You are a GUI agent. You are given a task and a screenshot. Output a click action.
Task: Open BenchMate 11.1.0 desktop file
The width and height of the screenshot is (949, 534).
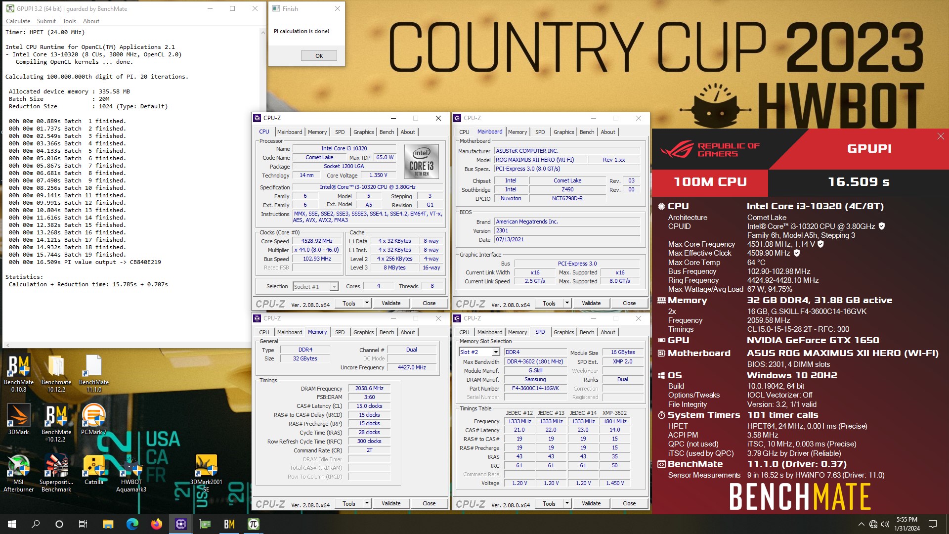tap(94, 373)
